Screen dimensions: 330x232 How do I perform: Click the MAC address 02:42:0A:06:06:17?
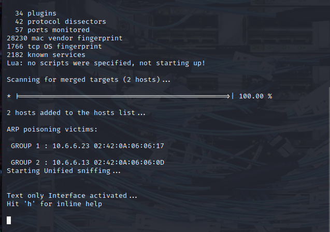[129, 146]
